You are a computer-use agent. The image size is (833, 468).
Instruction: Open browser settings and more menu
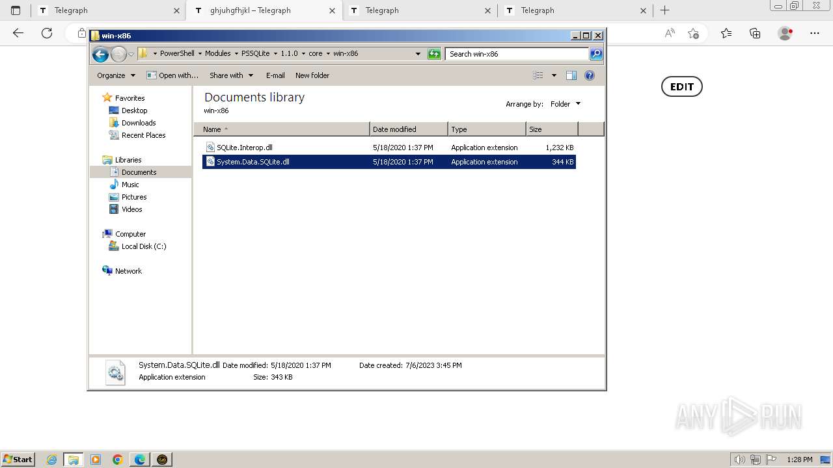pos(815,33)
